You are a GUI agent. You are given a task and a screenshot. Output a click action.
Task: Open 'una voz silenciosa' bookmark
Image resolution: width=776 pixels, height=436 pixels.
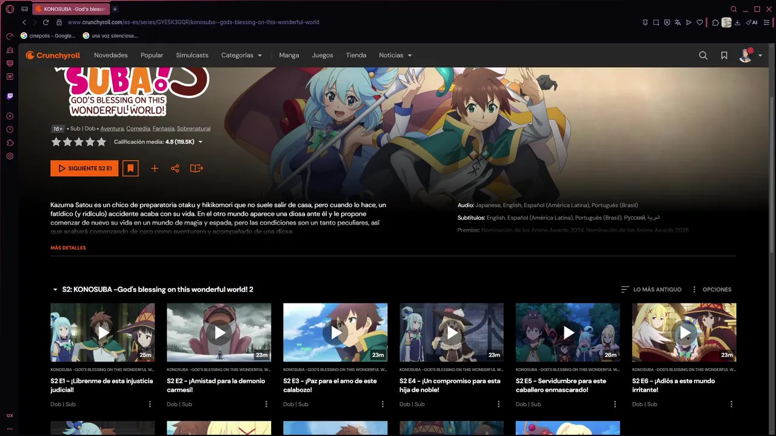110,36
